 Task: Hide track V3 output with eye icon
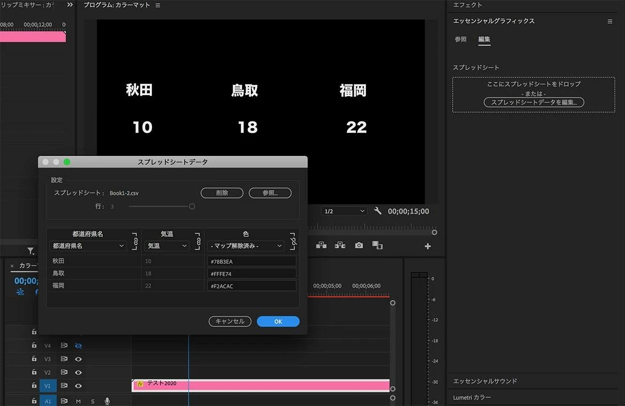[x=79, y=359]
